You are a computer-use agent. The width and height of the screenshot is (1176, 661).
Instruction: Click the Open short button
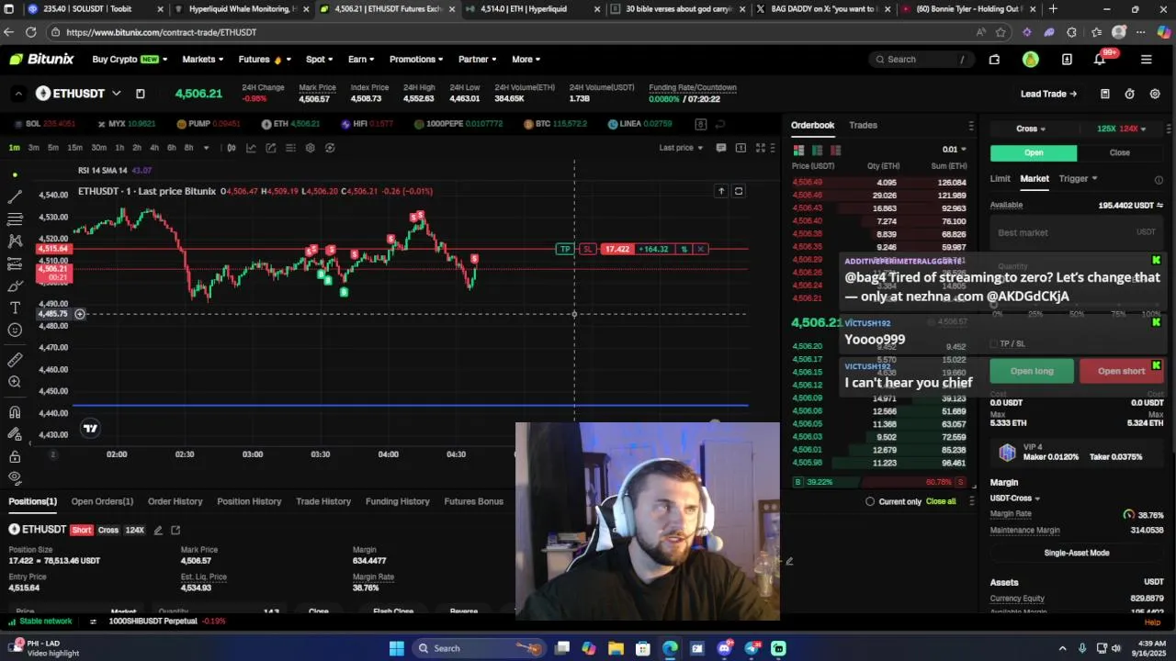coord(1121,371)
